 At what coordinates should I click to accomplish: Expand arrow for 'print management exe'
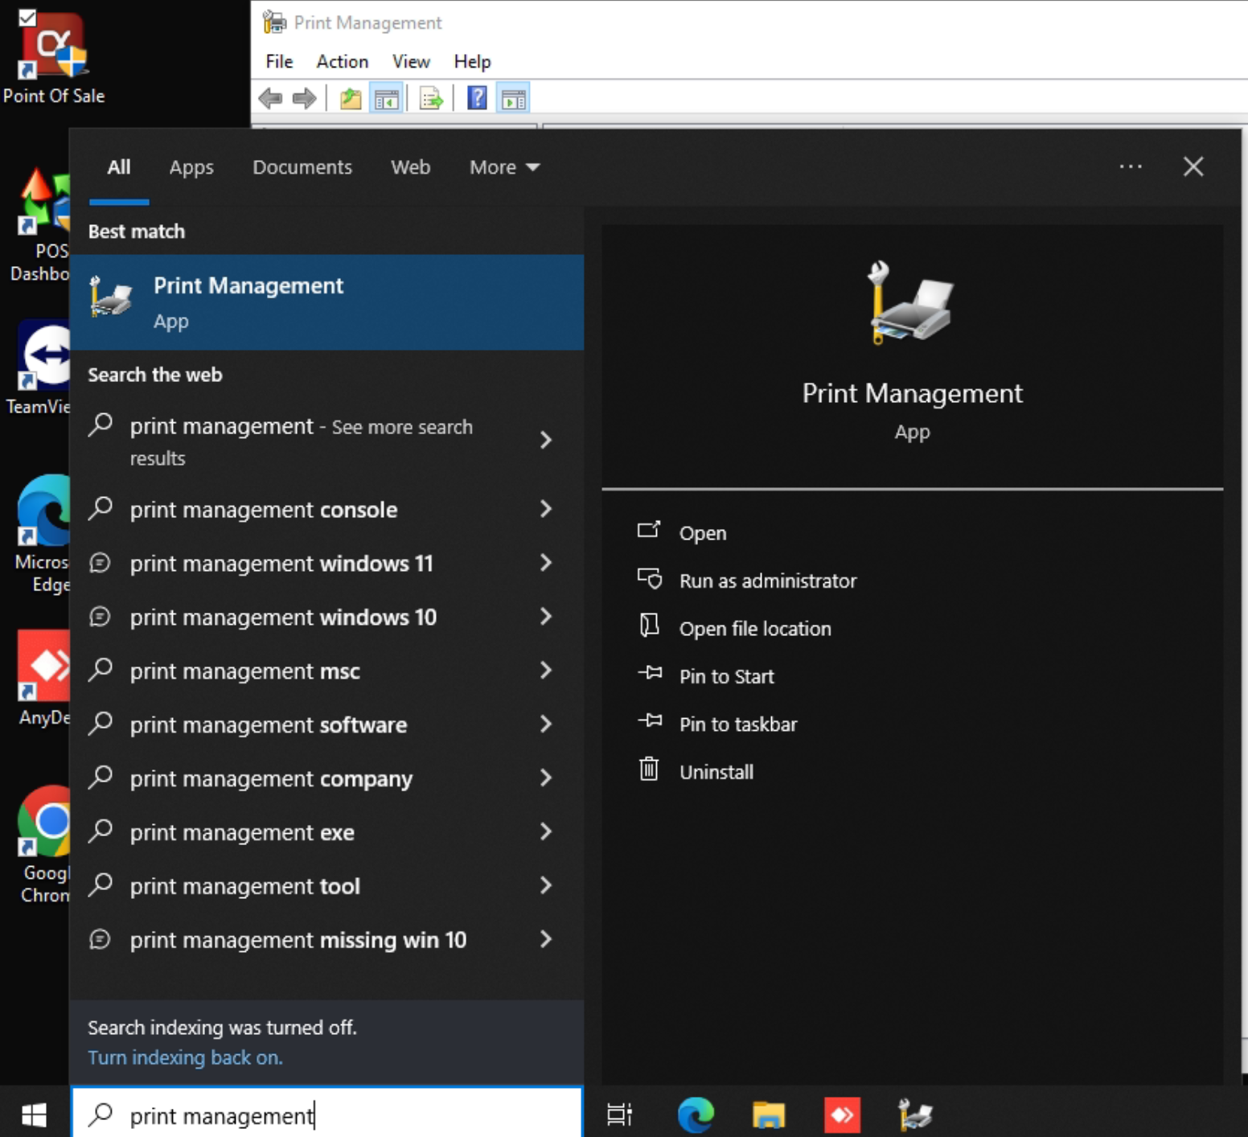coord(546,831)
